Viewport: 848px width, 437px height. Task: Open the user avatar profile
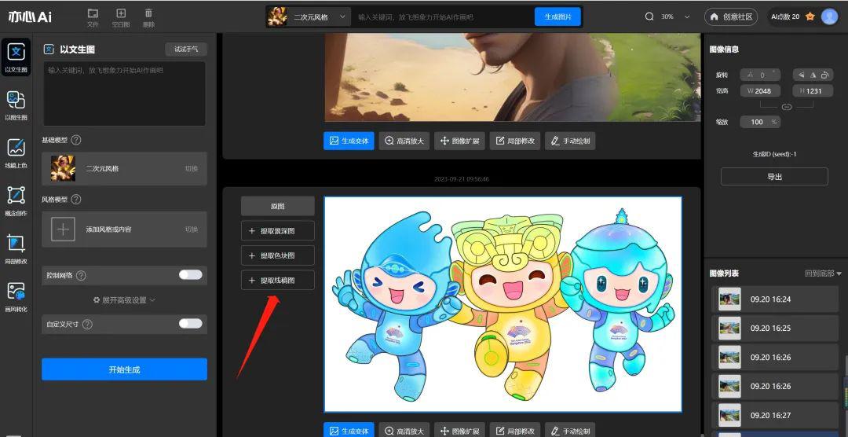tap(829, 17)
